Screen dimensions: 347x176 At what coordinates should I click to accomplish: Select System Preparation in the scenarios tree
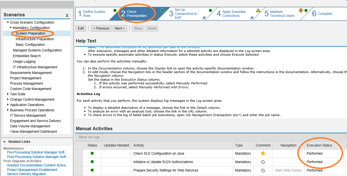30,33
